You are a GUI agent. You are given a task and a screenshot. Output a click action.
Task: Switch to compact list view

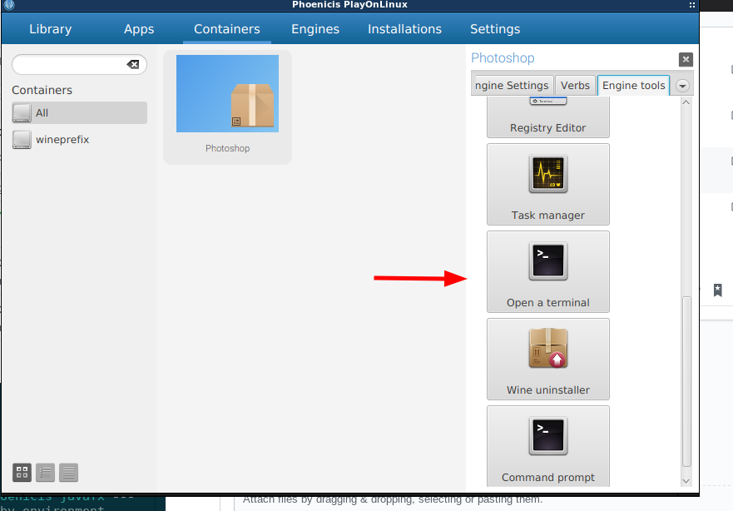click(69, 472)
